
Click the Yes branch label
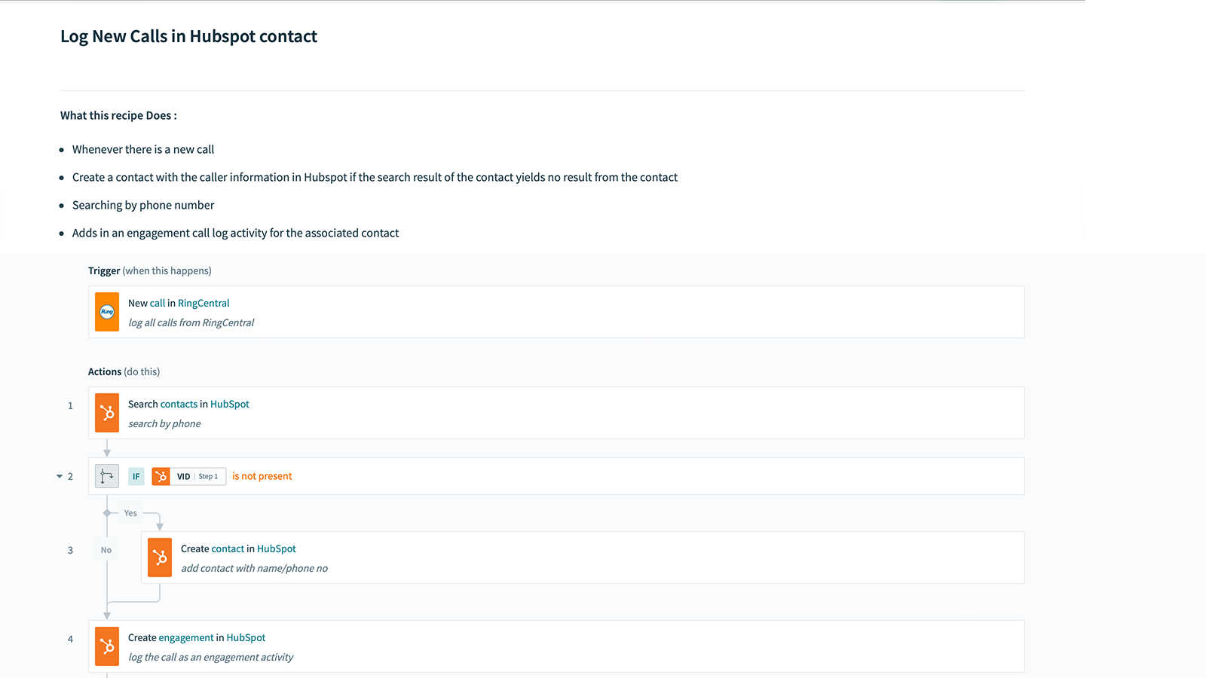(x=130, y=513)
